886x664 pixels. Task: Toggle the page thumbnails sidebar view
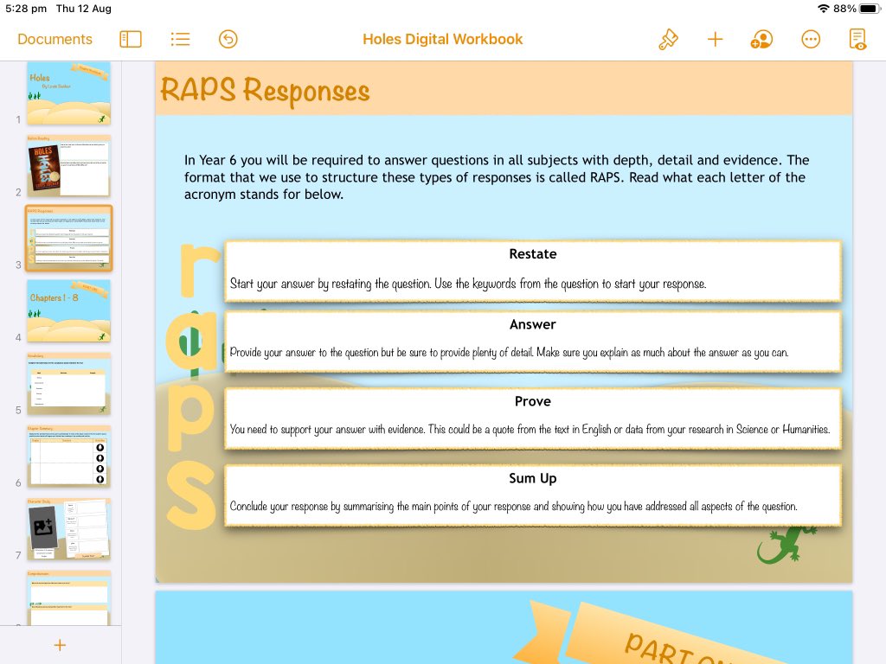tap(131, 39)
